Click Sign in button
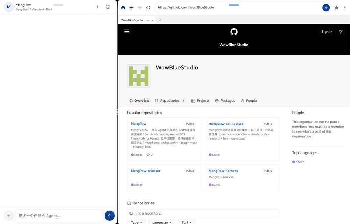The image size is (350, 224). 327,32
